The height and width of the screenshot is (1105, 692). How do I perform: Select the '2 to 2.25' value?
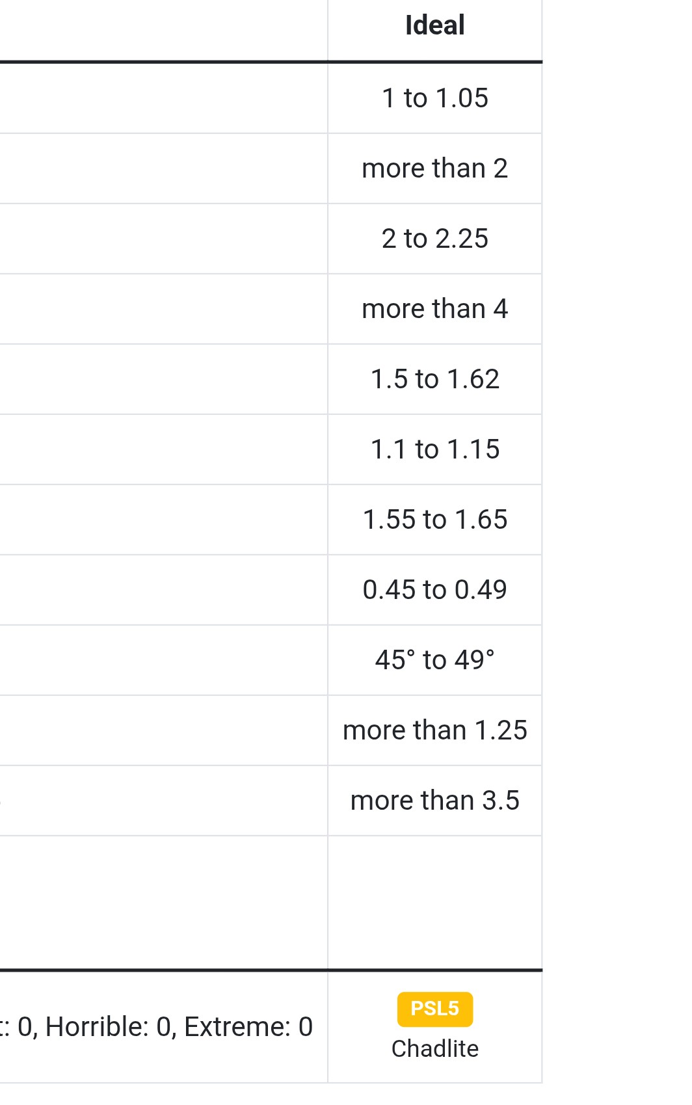pos(434,239)
